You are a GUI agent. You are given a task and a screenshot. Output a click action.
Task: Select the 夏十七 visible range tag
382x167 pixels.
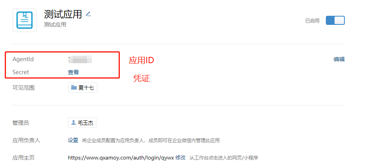coord(83,88)
